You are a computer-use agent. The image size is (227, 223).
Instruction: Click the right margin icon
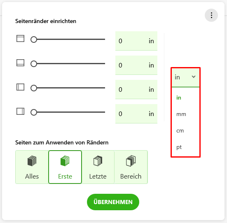20,111
